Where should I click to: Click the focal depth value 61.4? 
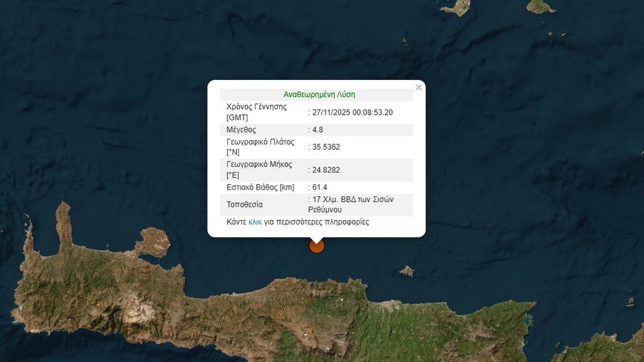tap(319, 187)
